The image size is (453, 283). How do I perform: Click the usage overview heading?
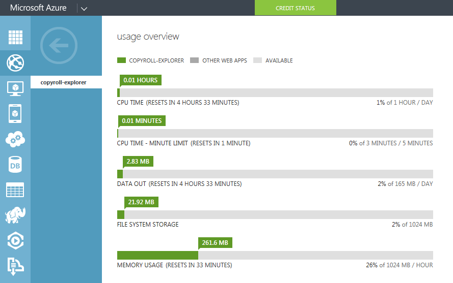[148, 37]
